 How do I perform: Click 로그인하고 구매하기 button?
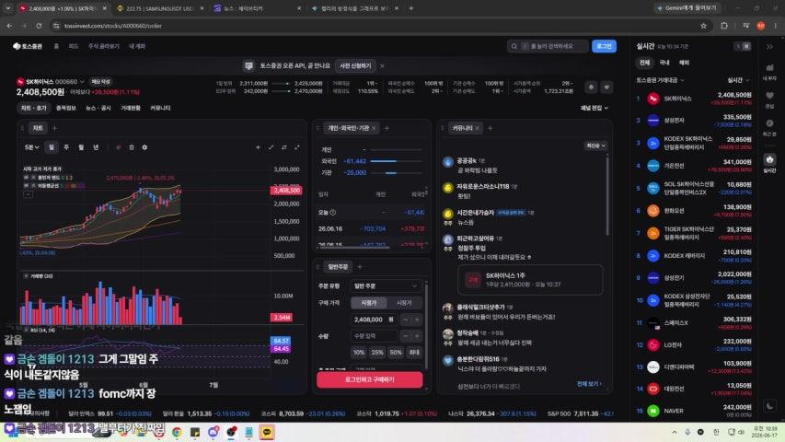coord(369,379)
